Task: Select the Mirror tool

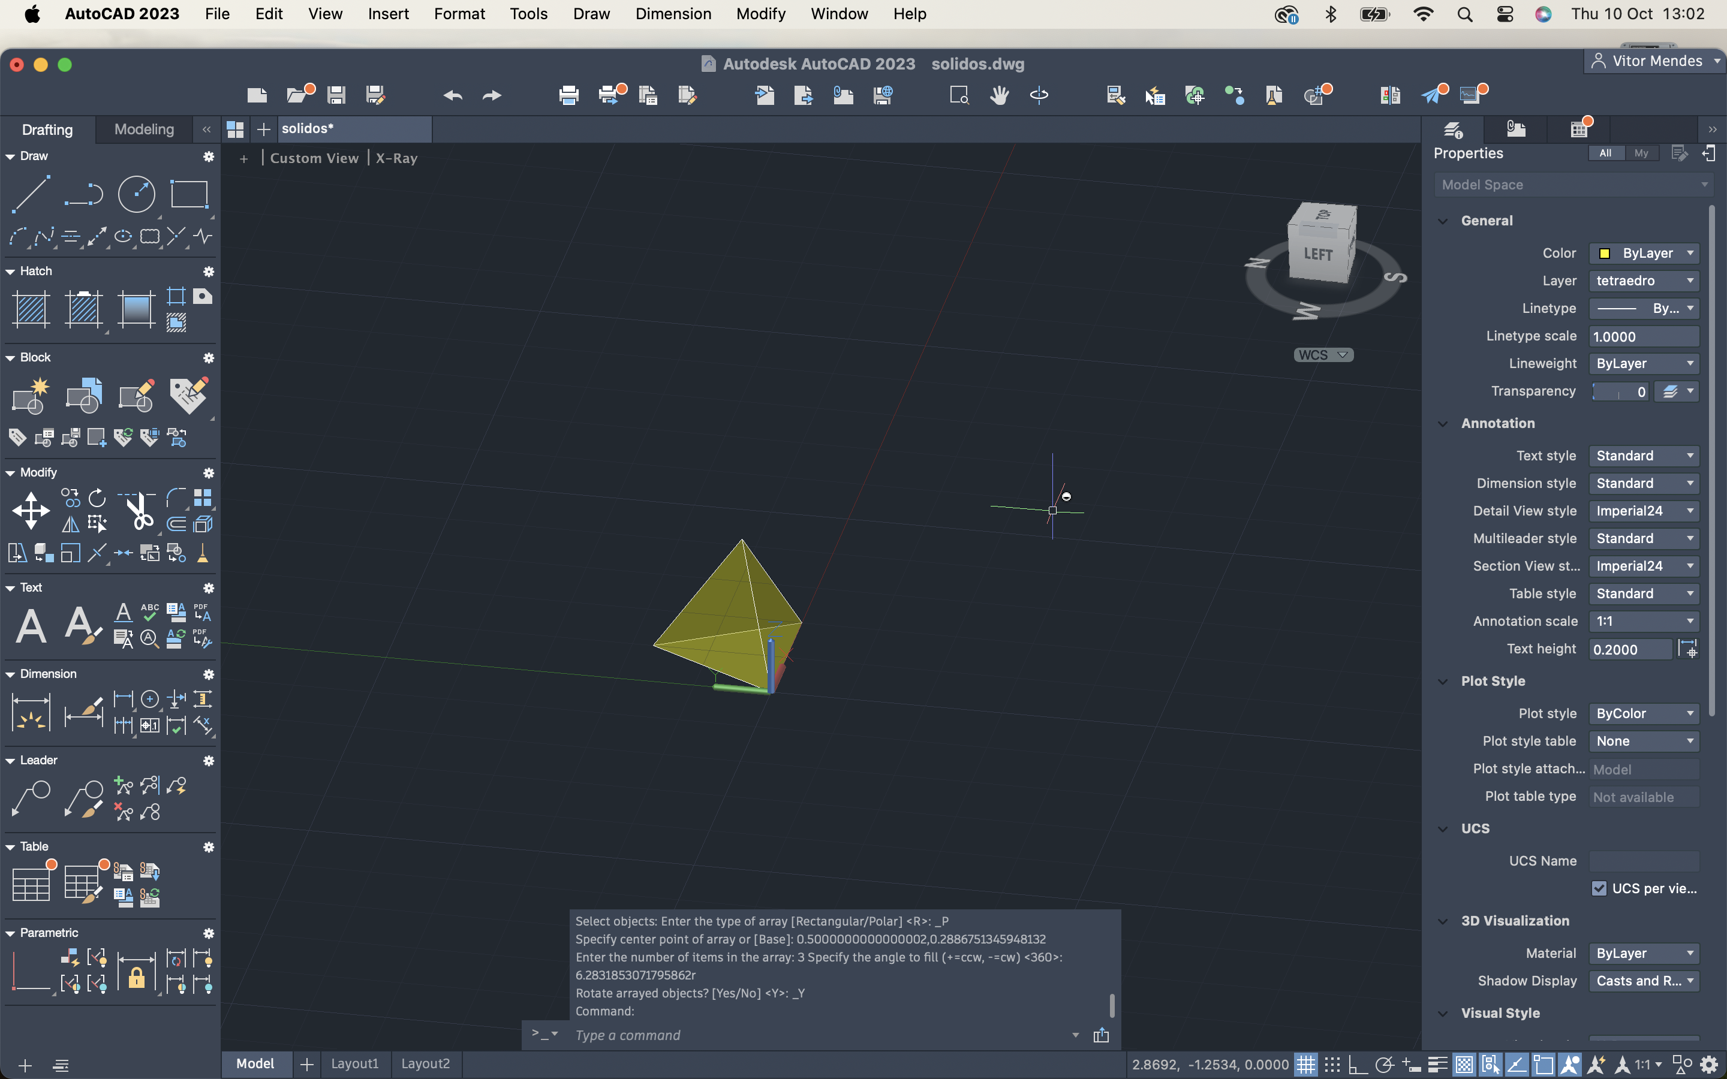Action: (x=71, y=525)
